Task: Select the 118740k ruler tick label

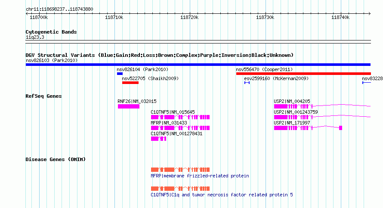Action: click(x=340, y=18)
